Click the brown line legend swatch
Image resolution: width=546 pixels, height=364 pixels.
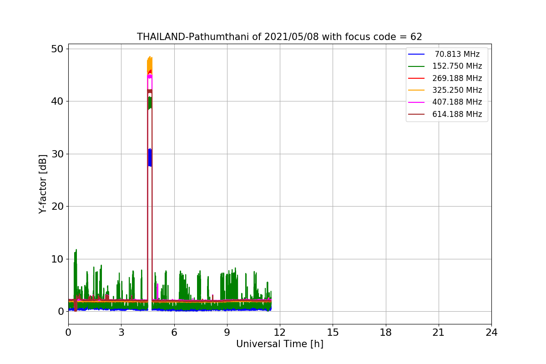(x=417, y=115)
